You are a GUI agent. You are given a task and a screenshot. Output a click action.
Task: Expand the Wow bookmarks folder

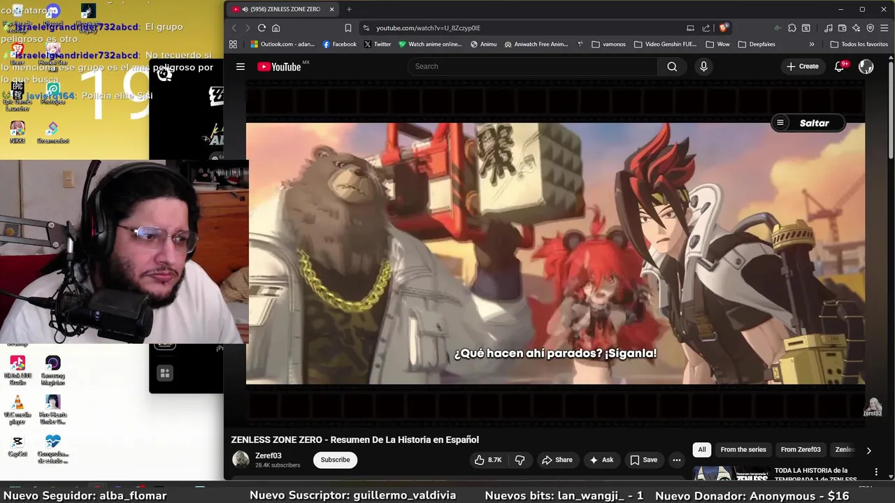[718, 44]
